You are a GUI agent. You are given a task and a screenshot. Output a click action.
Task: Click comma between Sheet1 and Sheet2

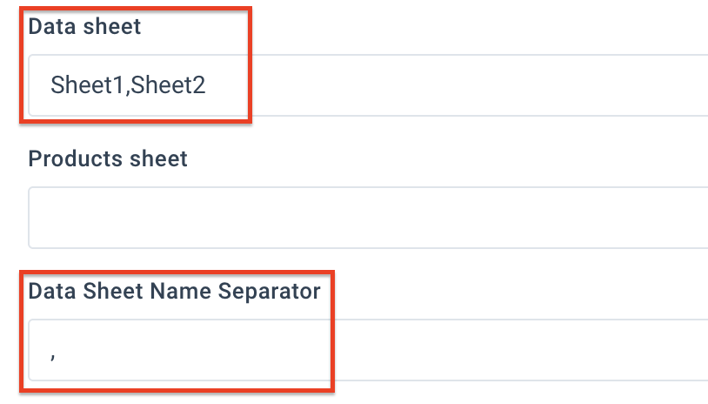pos(128,90)
